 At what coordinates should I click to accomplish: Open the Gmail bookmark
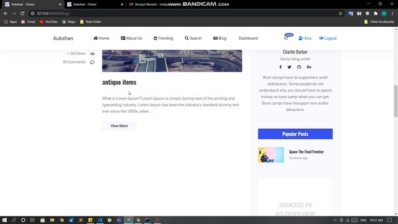coord(28,22)
